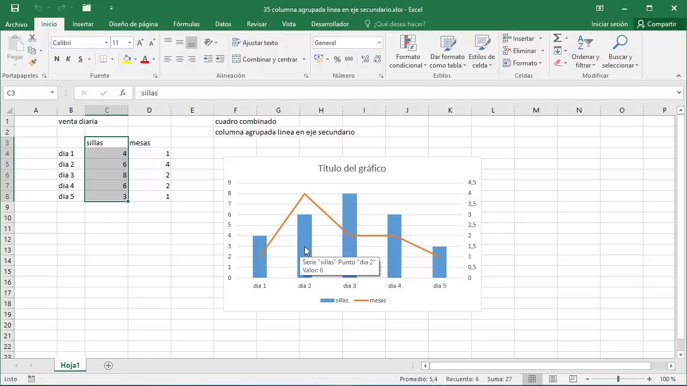Click the ¿Qué desea hacer? search box
Viewport: 687px width, 386px height.
(395, 24)
